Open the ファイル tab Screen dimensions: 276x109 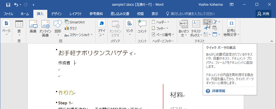coord(8,14)
